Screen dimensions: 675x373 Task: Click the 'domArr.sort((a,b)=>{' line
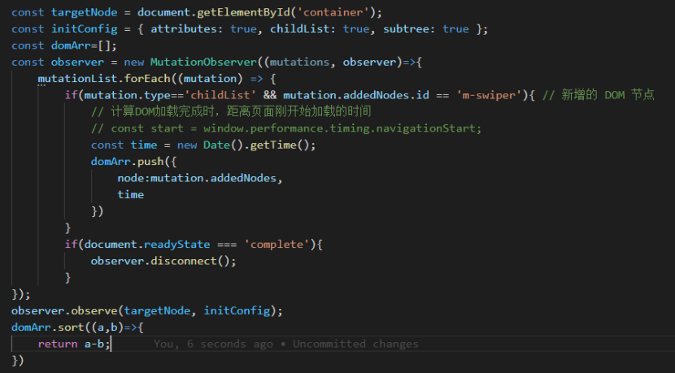(77, 327)
